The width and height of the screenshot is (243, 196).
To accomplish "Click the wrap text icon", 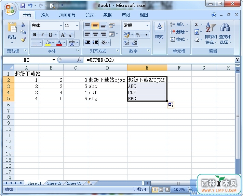I will pos(112,26).
